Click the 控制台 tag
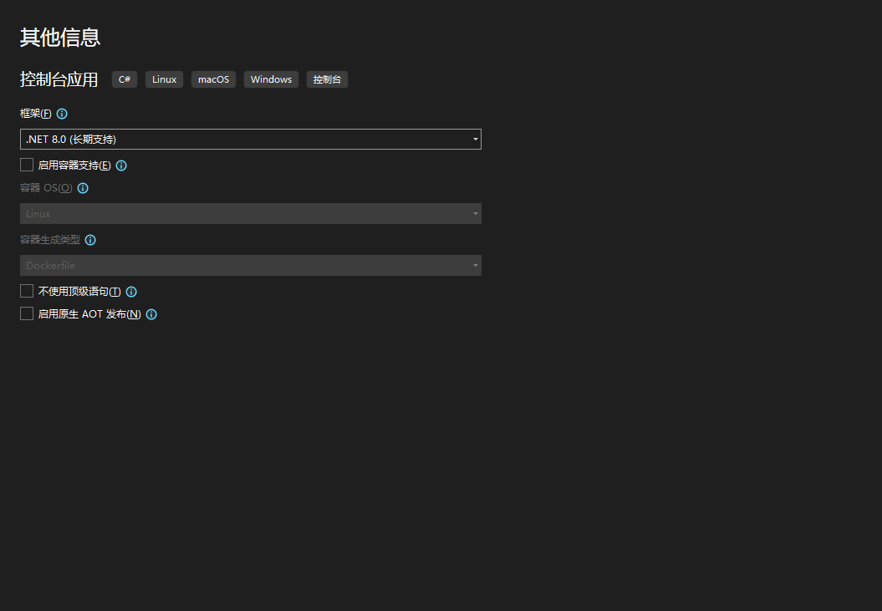 (x=327, y=79)
